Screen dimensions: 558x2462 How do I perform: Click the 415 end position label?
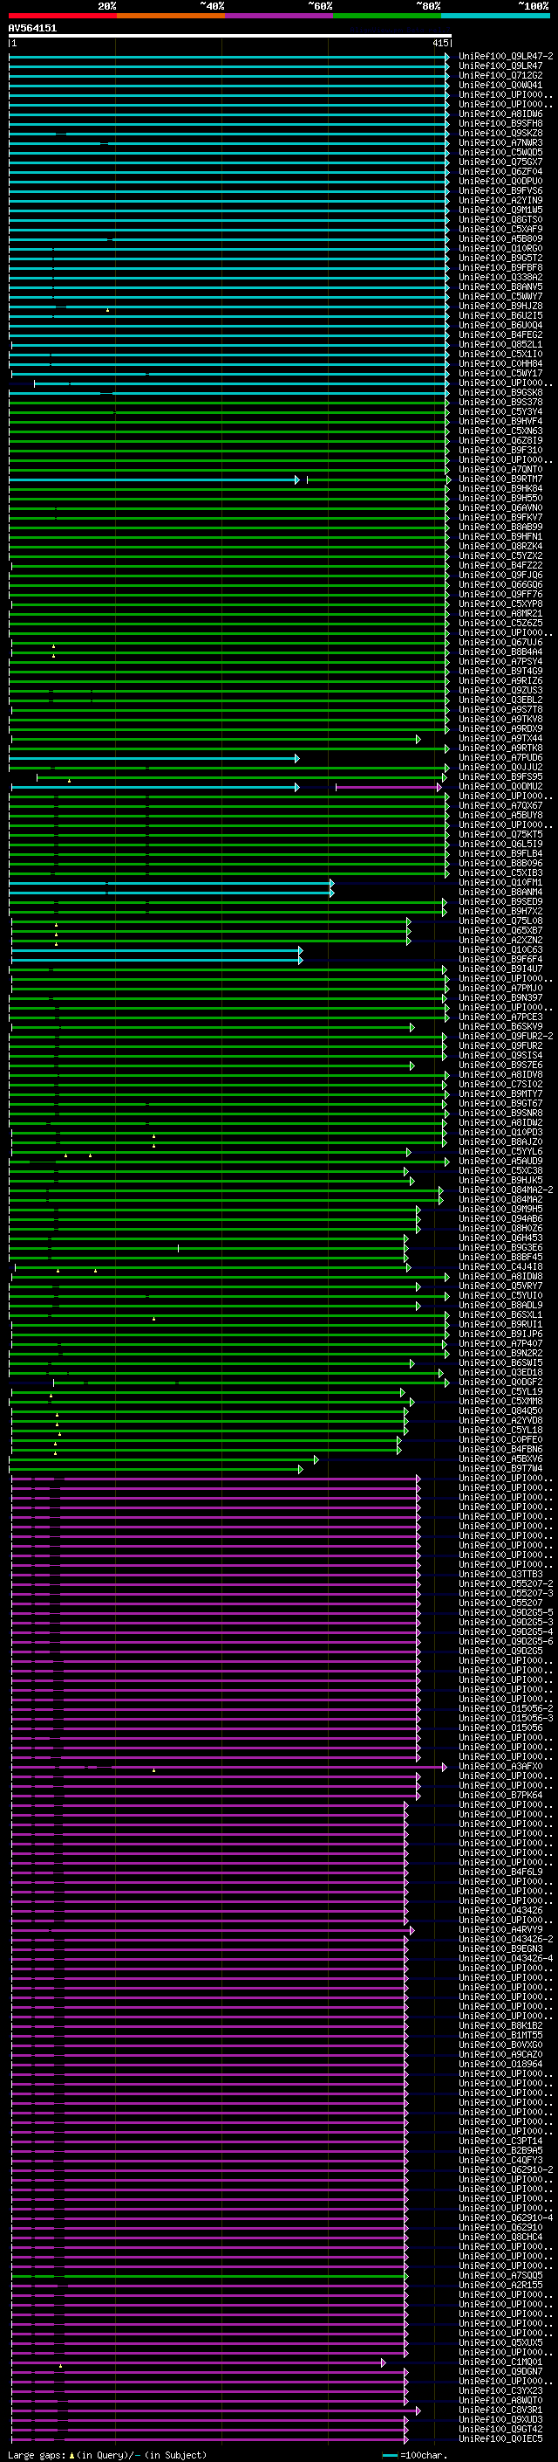[439, 43]
